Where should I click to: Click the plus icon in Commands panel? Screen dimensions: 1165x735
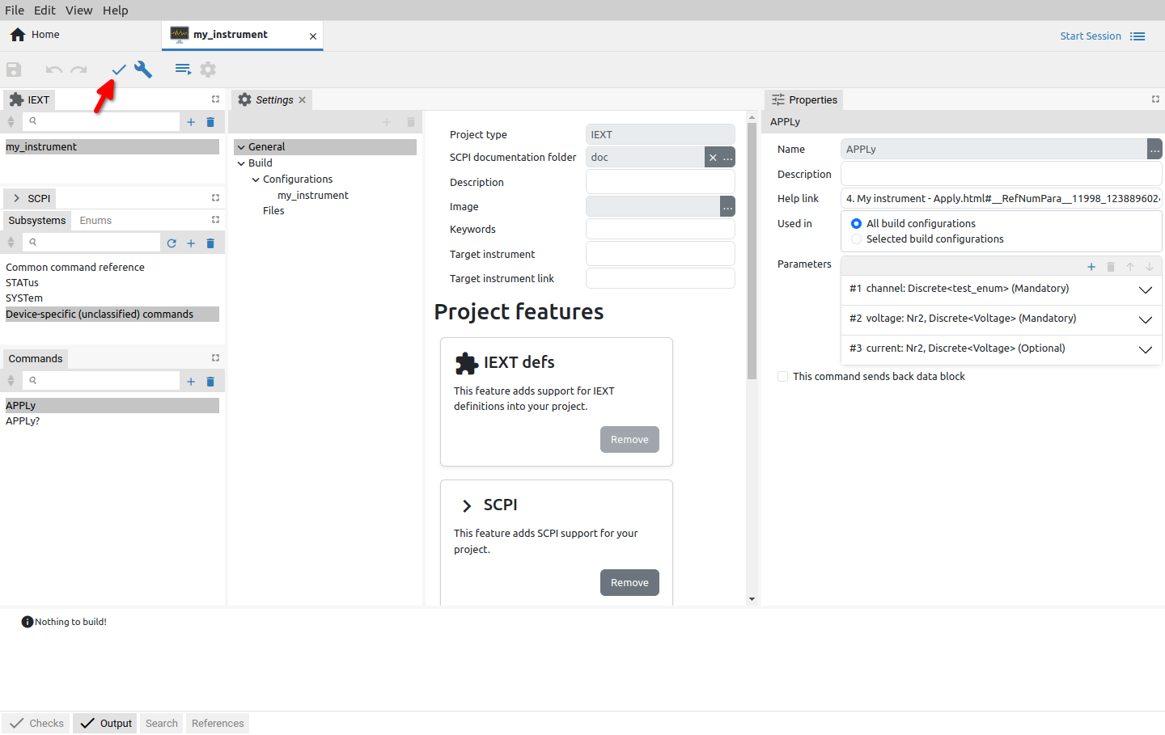(x=191, y=381)
